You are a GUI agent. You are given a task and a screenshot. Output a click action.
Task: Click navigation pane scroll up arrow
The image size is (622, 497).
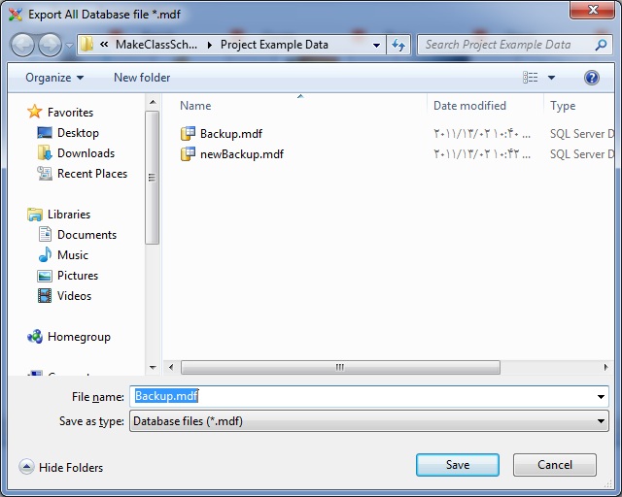click(x=153, y=102)
